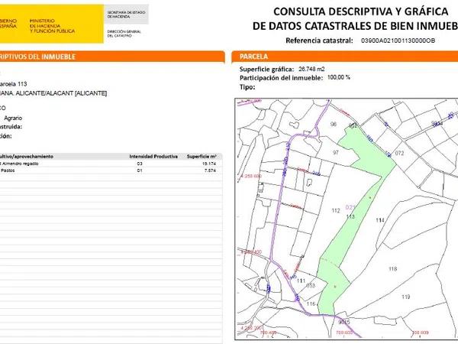Click the orange 'DESCRIPTIVOS DEL INMUEBLE' section header

(112, 57)
